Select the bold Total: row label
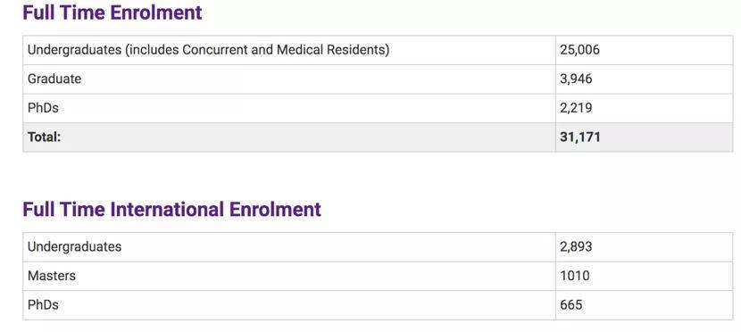The height and width of the screenshot is (332, 741). (x=45, y=137)
